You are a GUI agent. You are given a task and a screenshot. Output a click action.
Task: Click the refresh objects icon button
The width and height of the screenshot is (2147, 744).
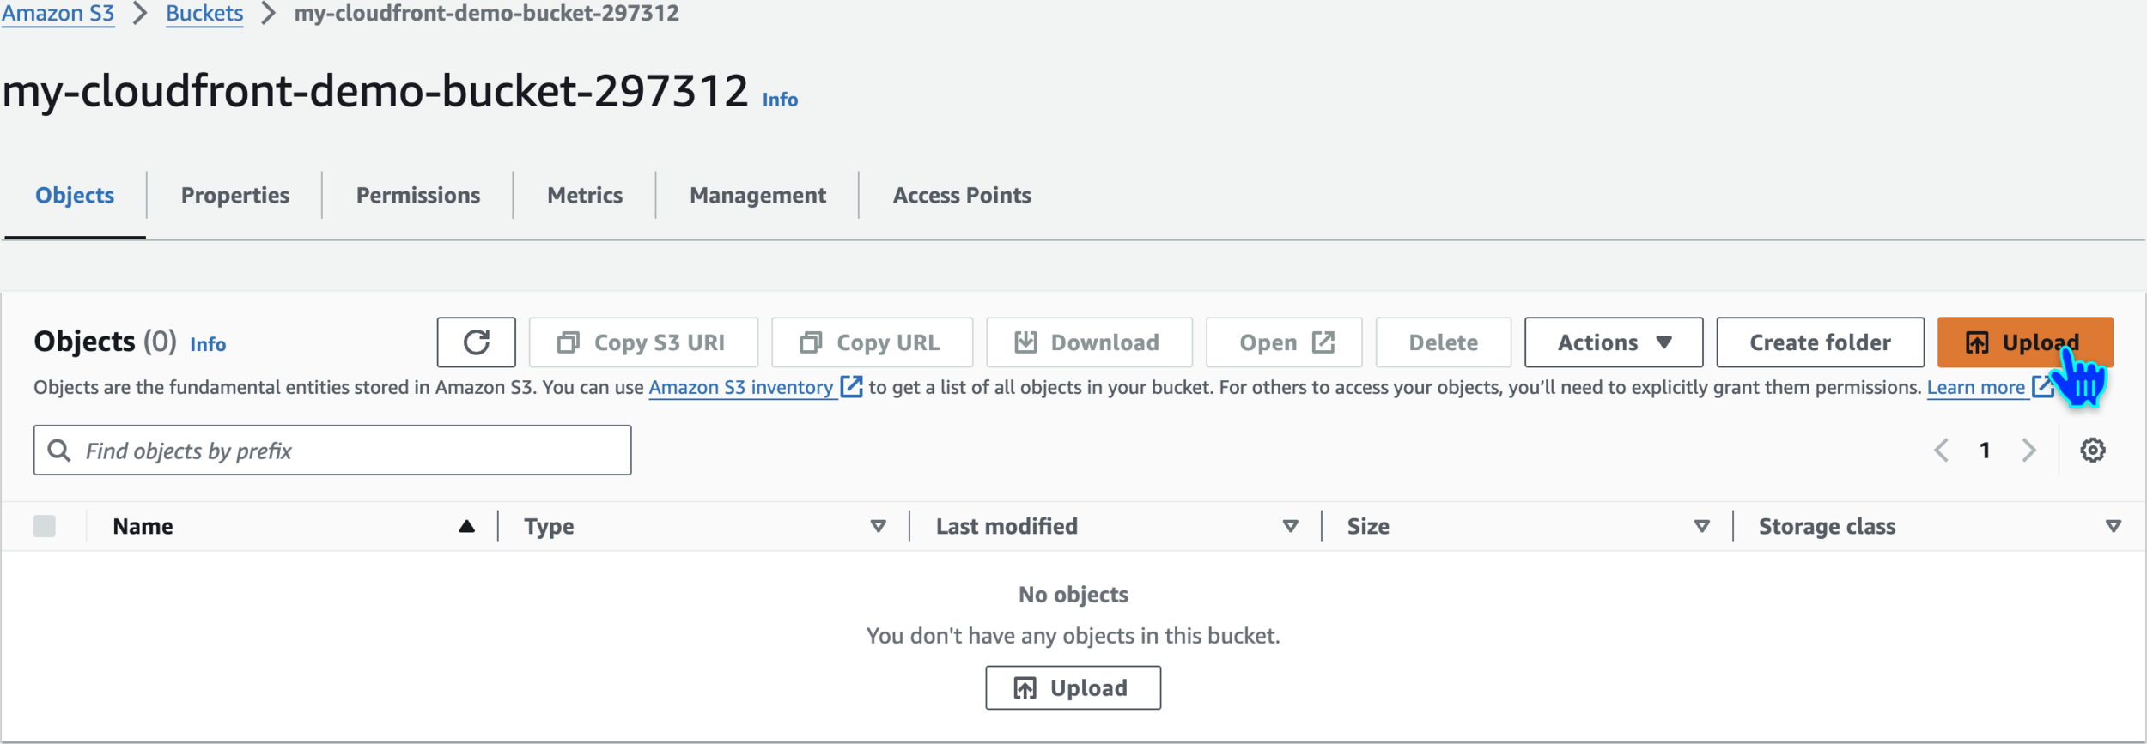[x=476, y=342]
